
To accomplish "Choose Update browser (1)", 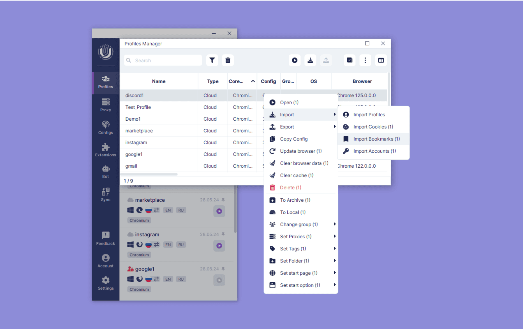I will pyautogui.click(x=301, y=151).
